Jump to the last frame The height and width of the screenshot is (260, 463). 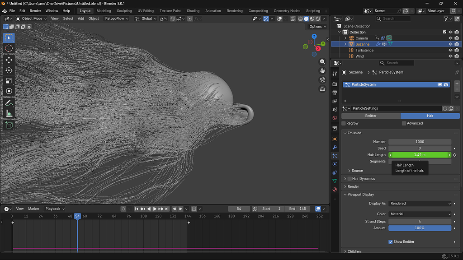167,209
